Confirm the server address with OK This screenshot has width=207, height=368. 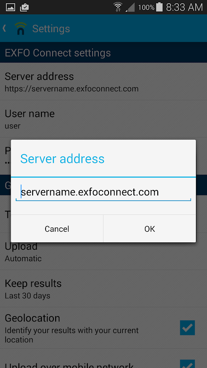(x=150, y=229)
